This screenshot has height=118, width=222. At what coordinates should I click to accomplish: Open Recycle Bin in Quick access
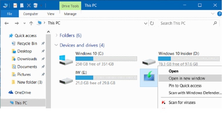click(x=27, y=43)
